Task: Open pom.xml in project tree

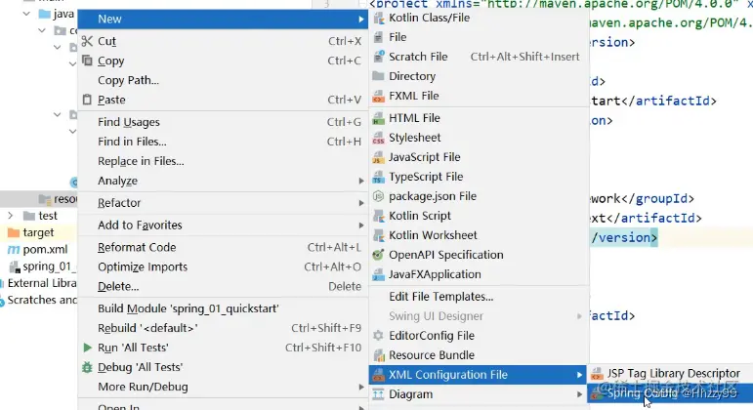Action: [x=45, y=250]
